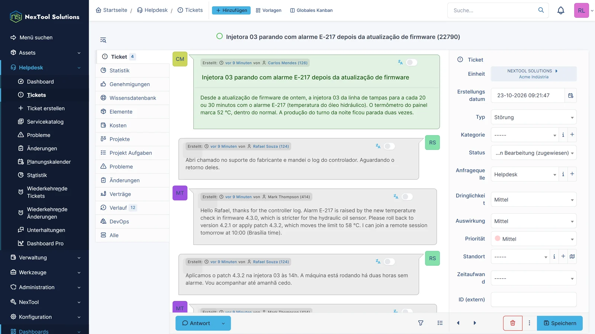Click the open ticket status circle

click(x=219, y=36)
